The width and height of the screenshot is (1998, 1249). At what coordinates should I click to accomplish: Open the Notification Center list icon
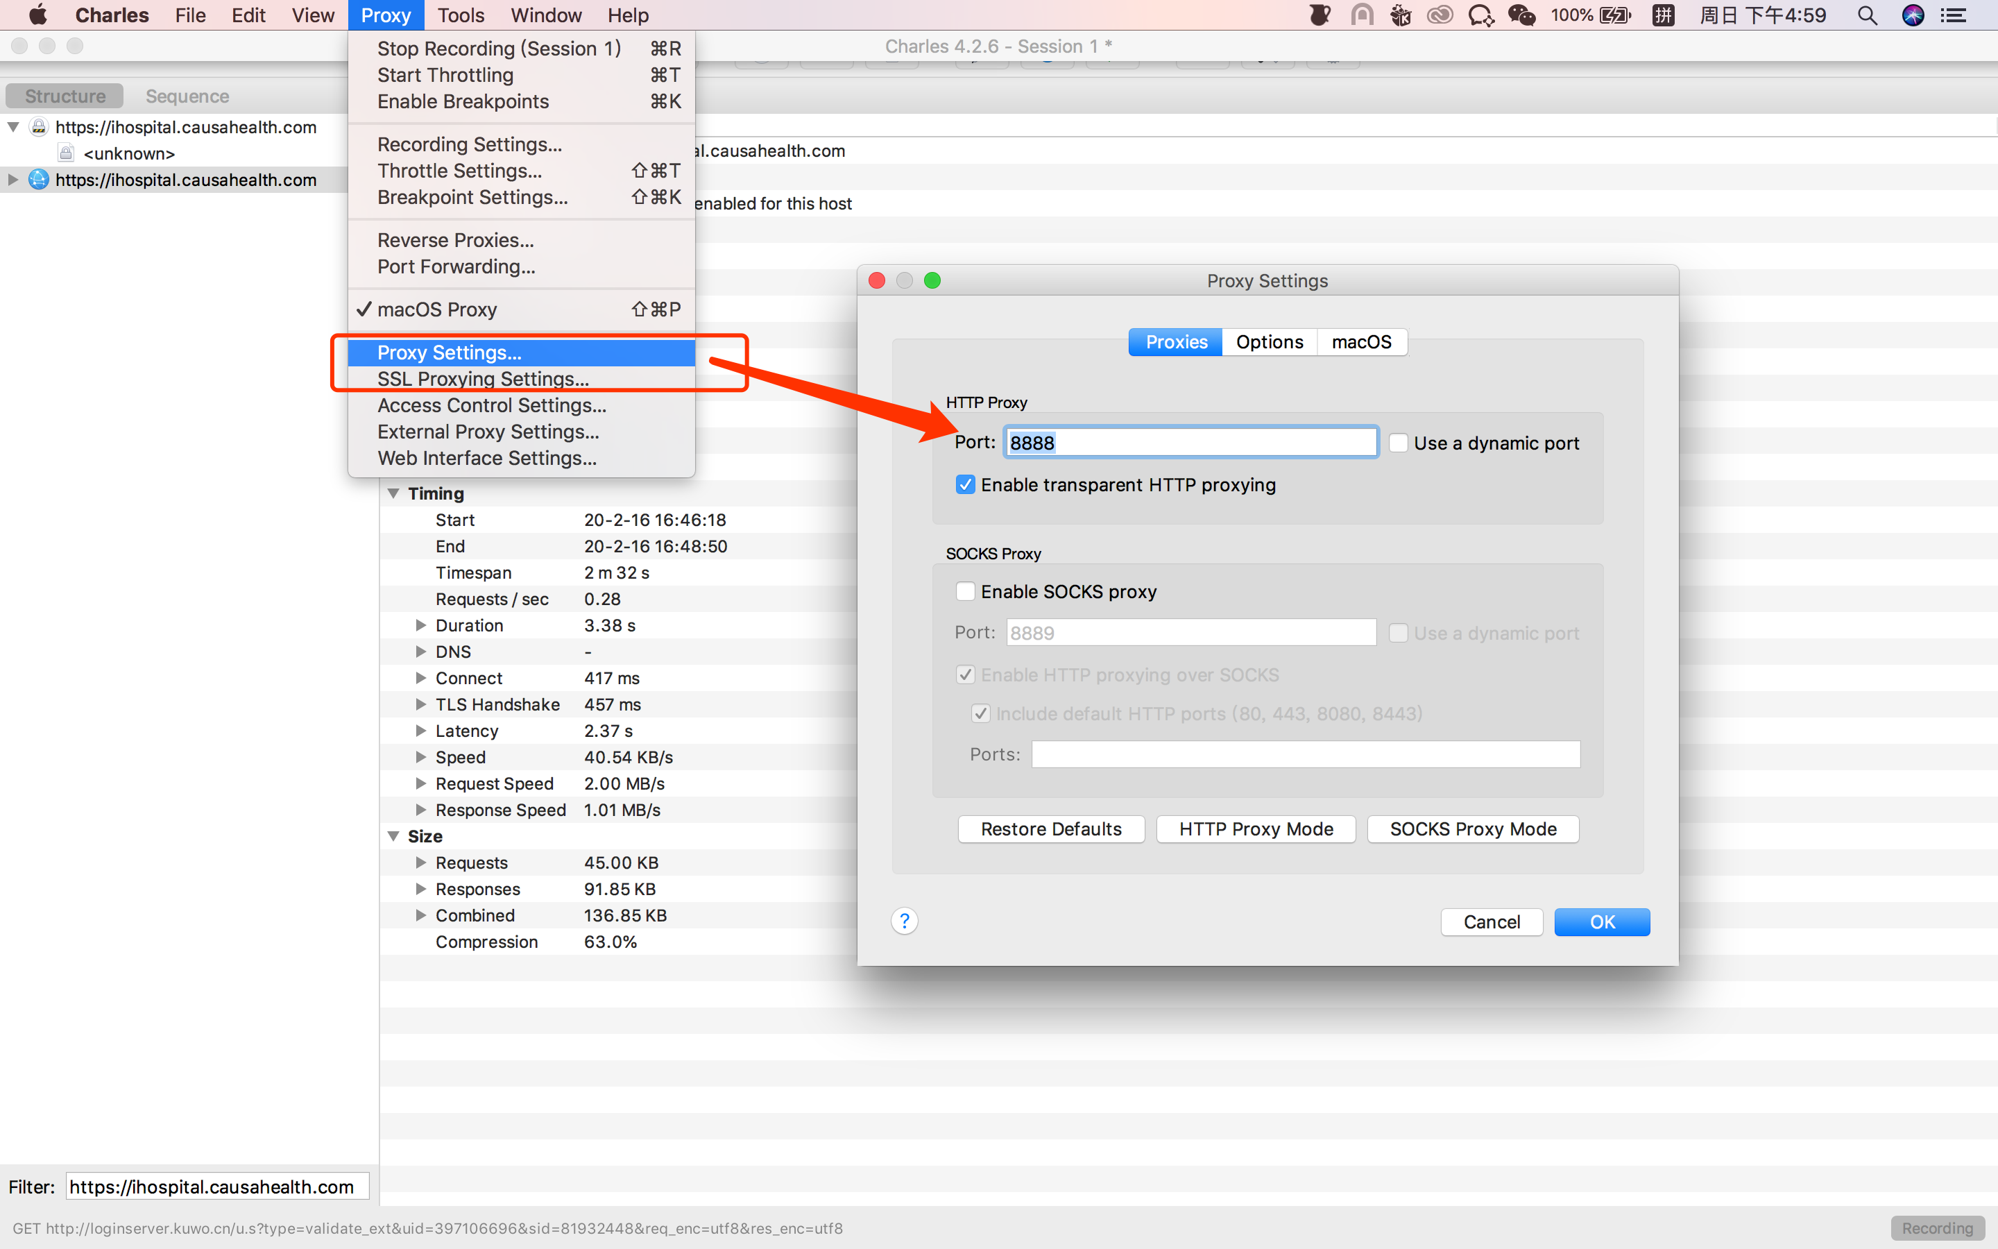coord(1954,15)
